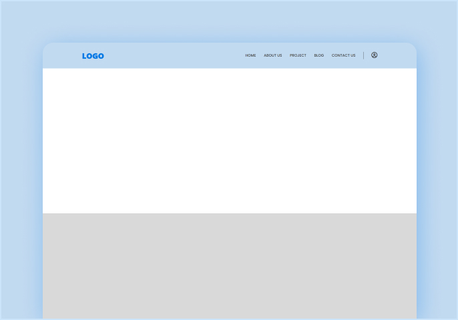Click empty header space between LOGO and HOME
The image size is (458, 320).
(x=174, y=56)
